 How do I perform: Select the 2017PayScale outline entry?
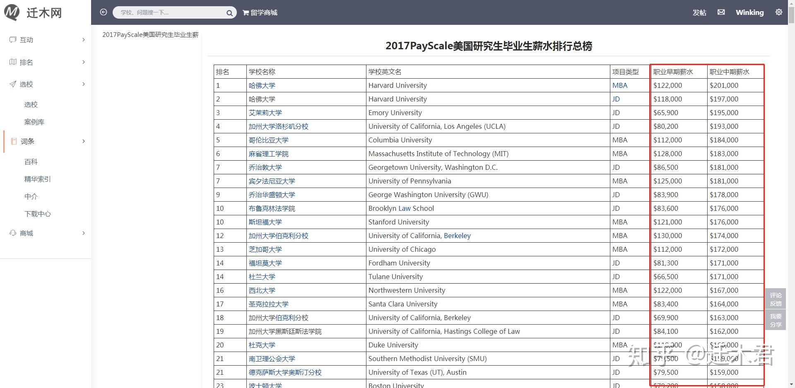150,35
